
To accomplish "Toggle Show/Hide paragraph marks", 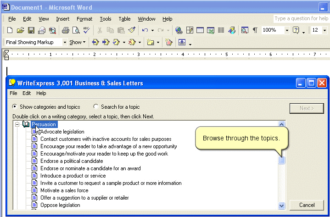I will point(255,30).
